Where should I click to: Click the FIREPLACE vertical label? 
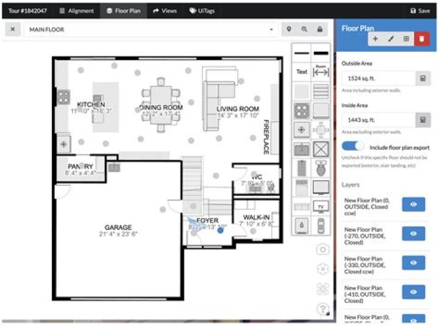(x=266, y=137)
